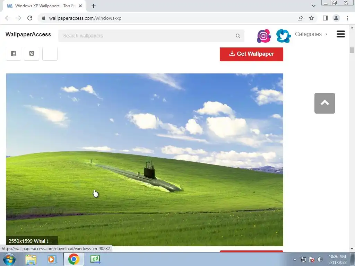Image resolution: width=355 pixels, height=266 pixels.
Task: Expand the tab search chevron
Action: click(313, 6)
